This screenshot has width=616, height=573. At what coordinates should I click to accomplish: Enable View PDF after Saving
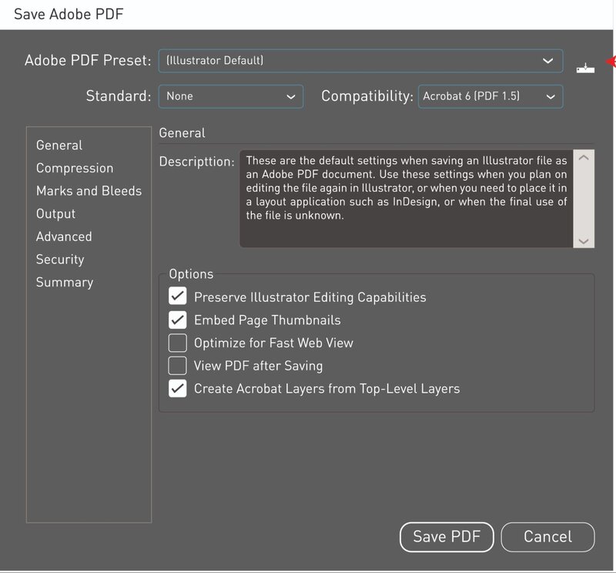[178, 366]
